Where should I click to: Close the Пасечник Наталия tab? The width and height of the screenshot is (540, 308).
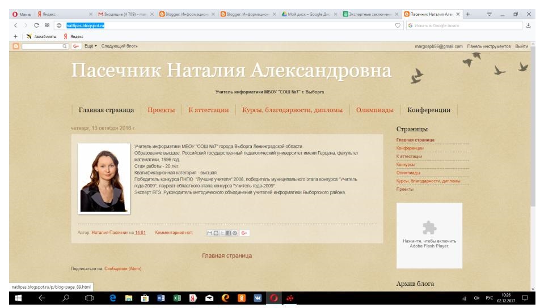458,15
